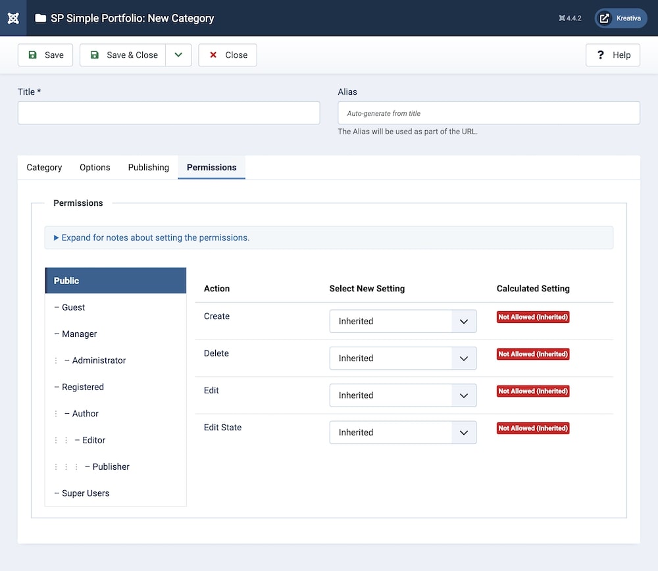This screenshot has width=658, height=571.
Task: Click into the Alias text field
Action: point(488,113)
